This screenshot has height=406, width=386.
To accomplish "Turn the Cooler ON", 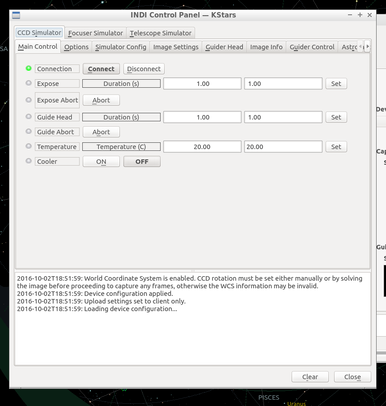I will pyautogui.click(x=101, y=162).
